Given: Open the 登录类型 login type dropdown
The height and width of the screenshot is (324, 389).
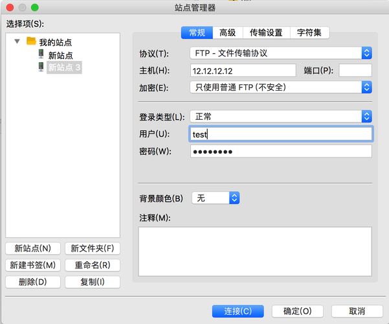Looking at the screenshot, I should tap(281, 117).
